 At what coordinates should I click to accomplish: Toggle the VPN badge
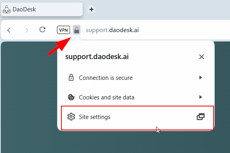(x=63, y=30)
